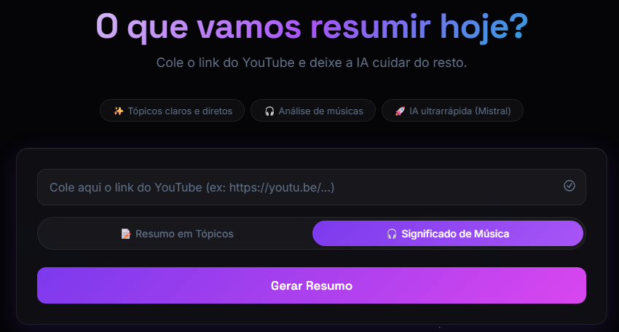Click the word IA in the subtitle
This screenshot has height=332, width=619.
362,63
